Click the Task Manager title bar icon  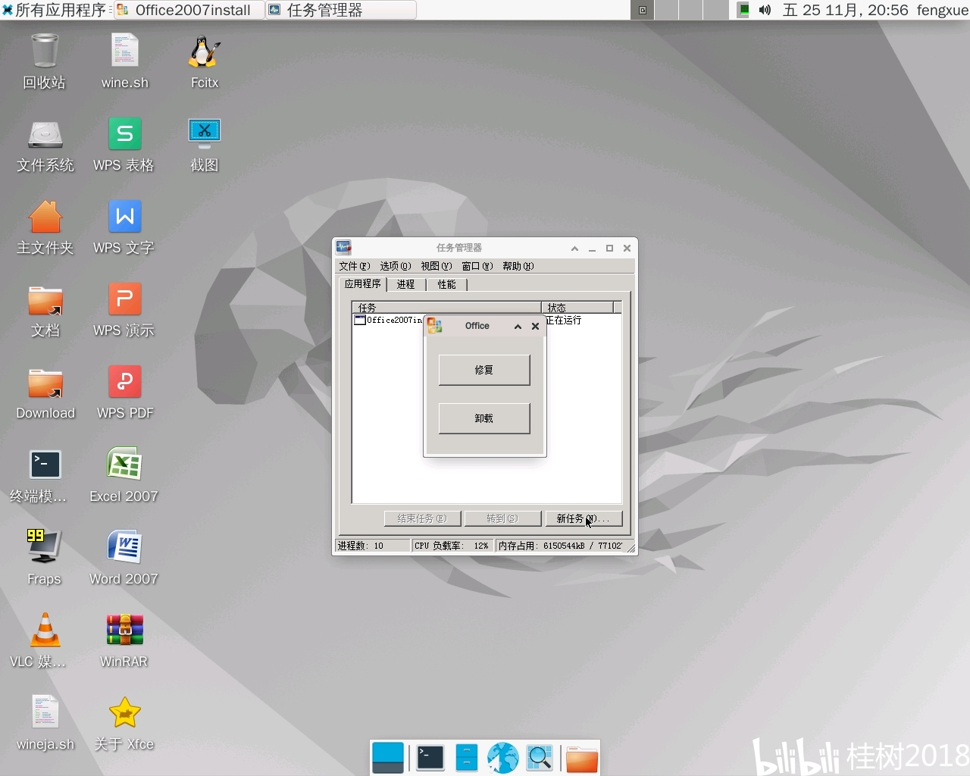[x=344, y=247]
